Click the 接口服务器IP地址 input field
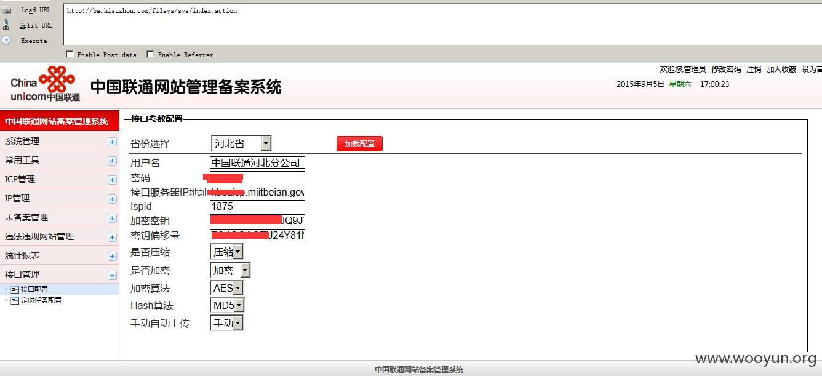 (x=257, y=192)
